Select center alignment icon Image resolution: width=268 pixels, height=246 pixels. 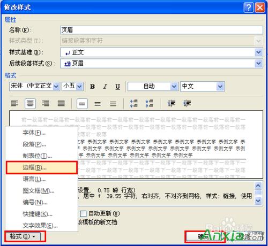pos(30,103)
